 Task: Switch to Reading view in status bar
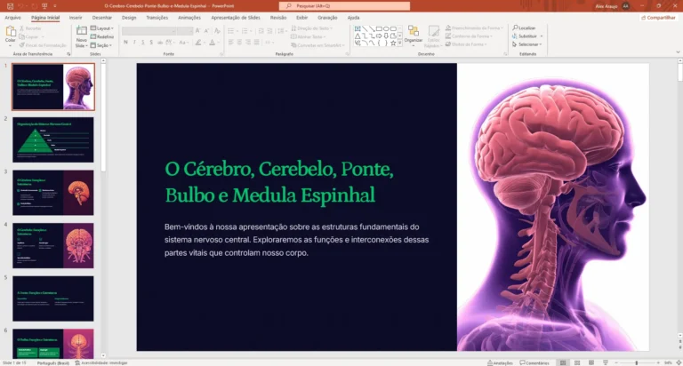pos(591,362)
